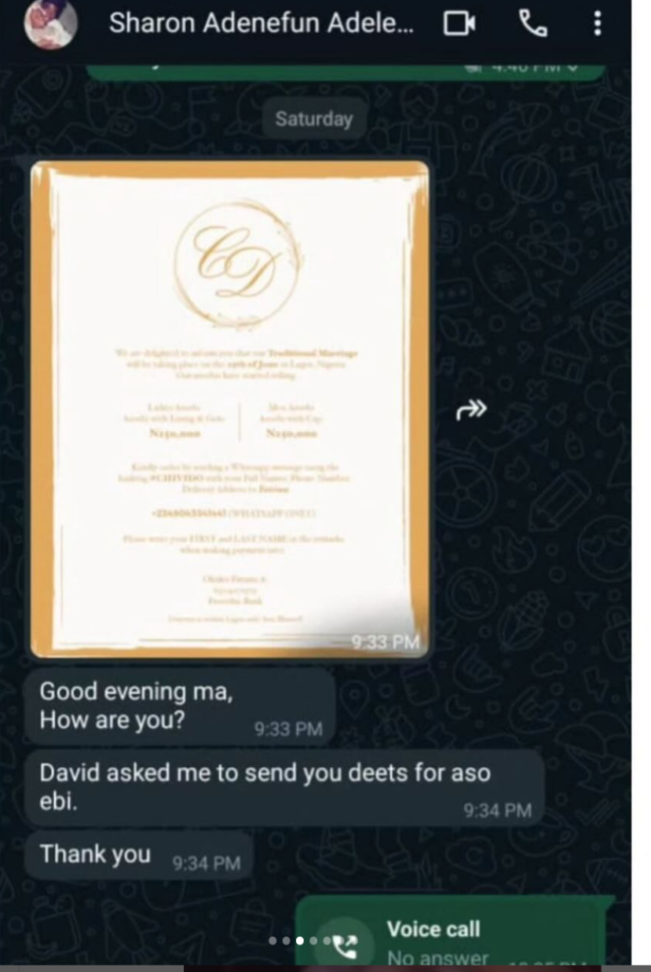Screen dimensions: 651x972
Task: Select the "Thank you" message bubble
Action: click(x=139, y=855)
